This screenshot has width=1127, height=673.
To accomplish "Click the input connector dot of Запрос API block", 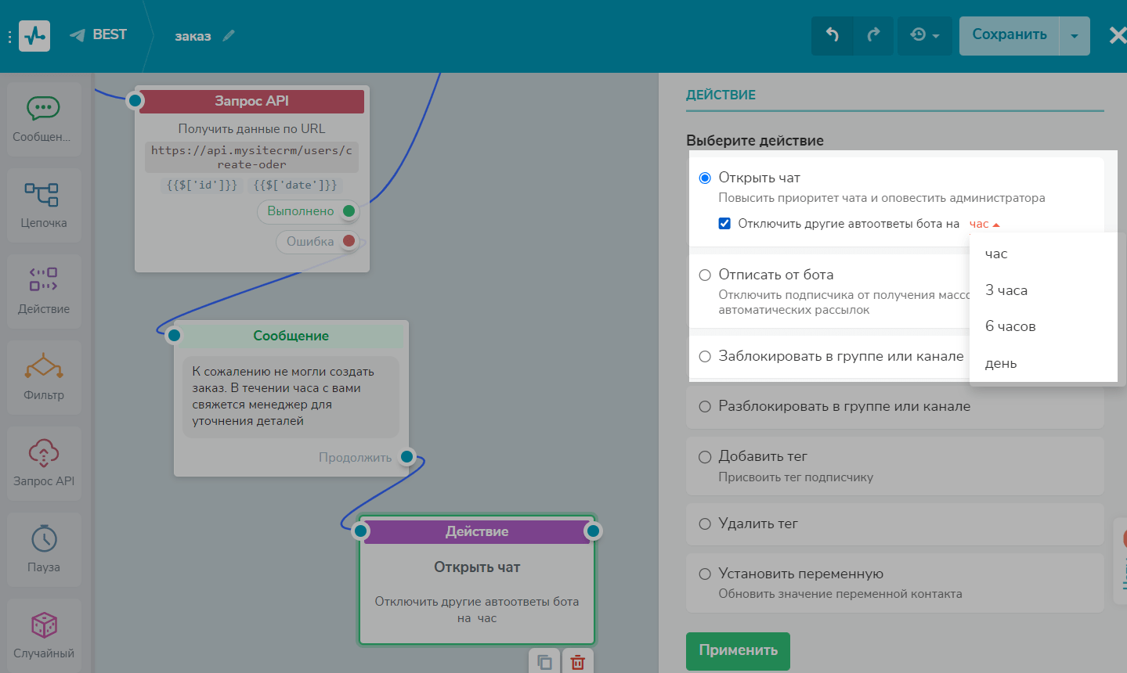I will coord(135,101).
